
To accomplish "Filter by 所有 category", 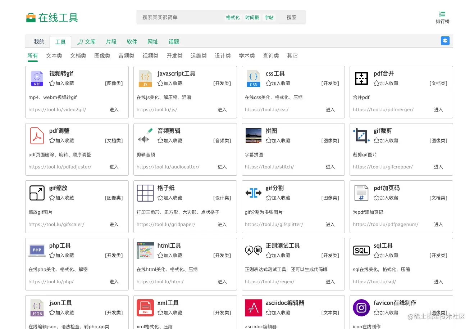I will point(33,56).
